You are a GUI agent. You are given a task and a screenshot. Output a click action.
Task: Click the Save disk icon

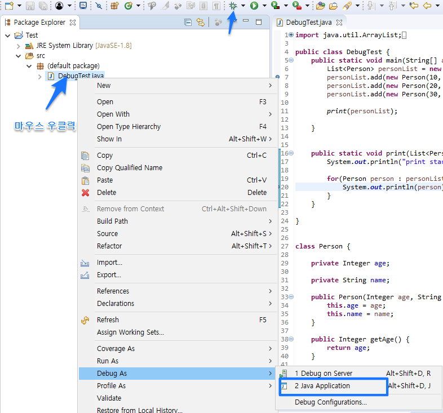pyautogui.click(x=30, y=6)
